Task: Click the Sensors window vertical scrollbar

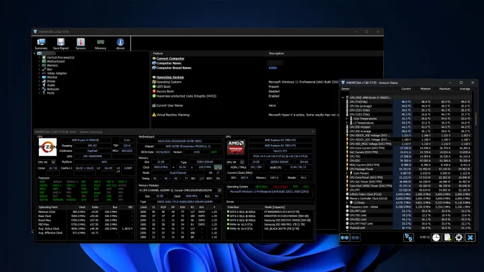Action: (476, 119)
